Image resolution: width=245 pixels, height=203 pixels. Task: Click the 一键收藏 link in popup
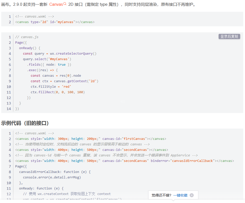(x=180, y=195)
